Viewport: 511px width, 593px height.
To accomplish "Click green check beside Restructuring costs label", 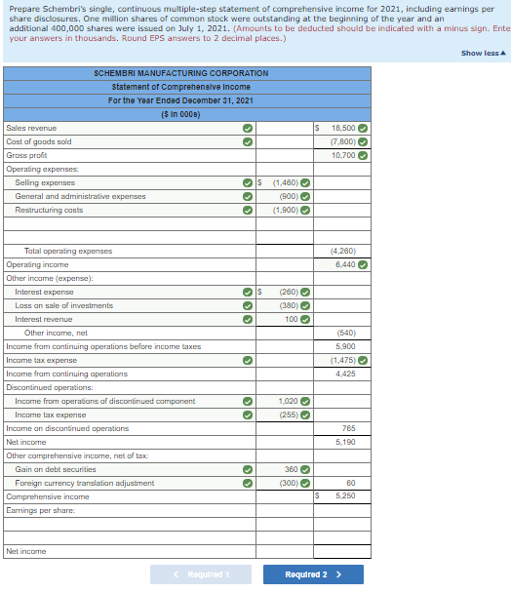I will click(x=248, y=210).
